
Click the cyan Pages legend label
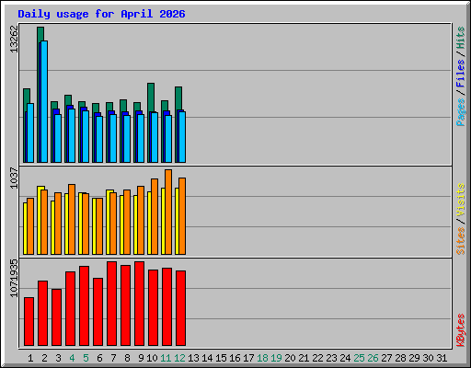click(x=460, y=112)
